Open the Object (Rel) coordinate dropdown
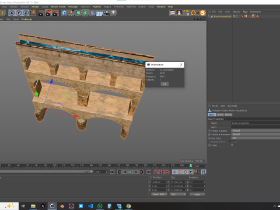 click(159, 194)
